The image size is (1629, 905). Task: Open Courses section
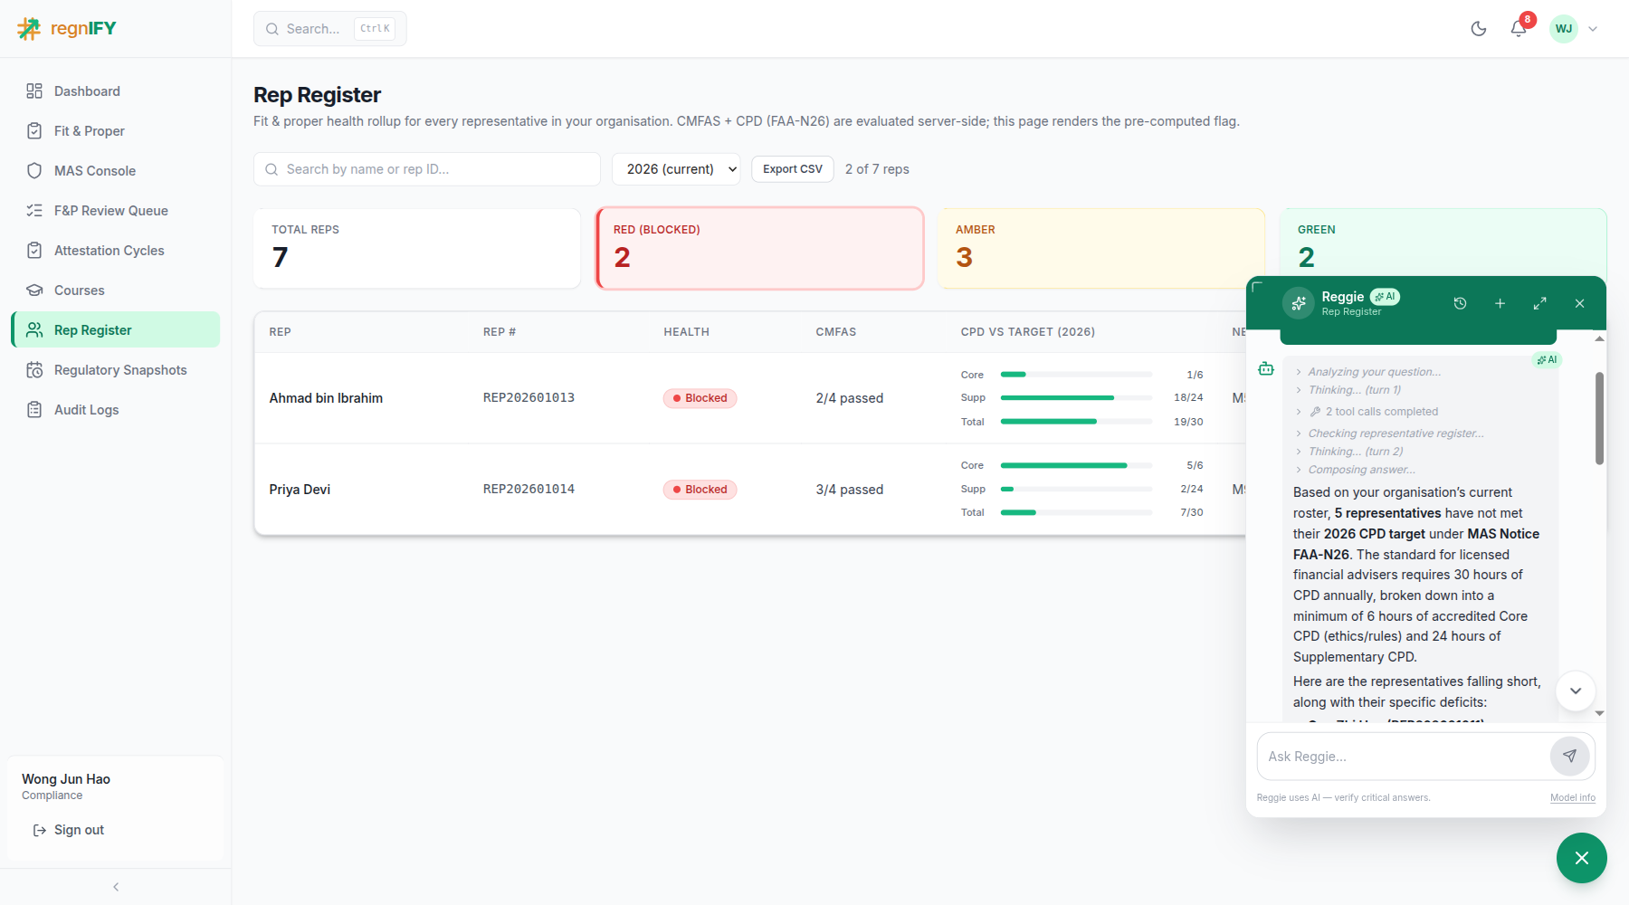click(116, 291)
